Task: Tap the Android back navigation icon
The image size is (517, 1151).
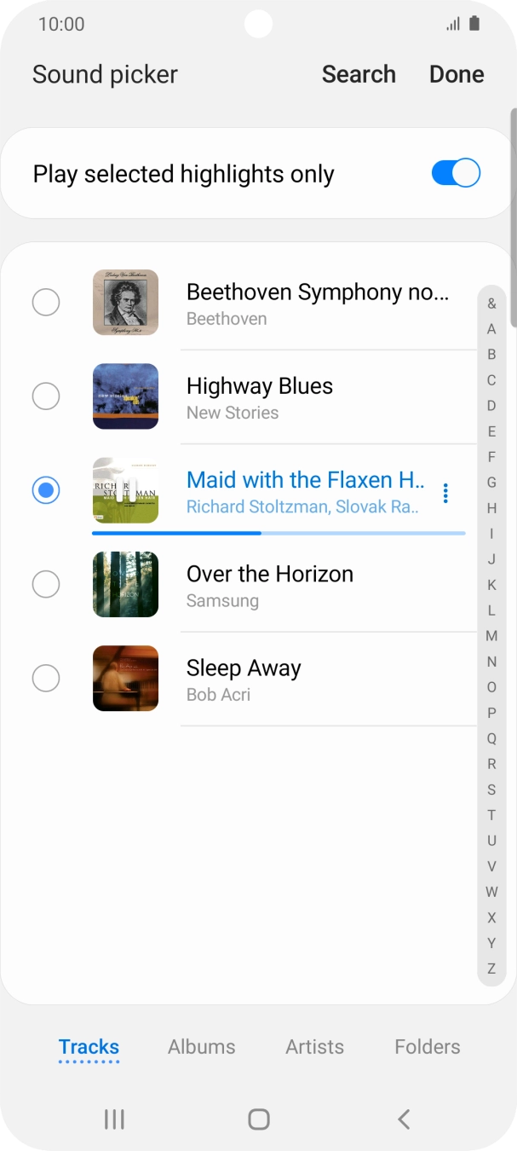Action: (404, 1119)
